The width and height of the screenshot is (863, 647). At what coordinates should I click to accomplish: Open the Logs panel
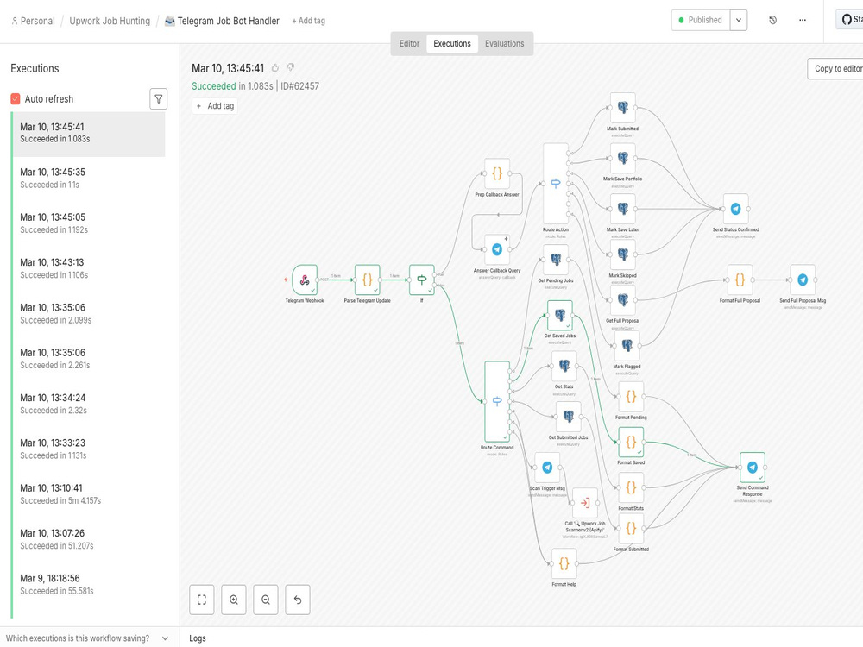[x=198, y=638]
